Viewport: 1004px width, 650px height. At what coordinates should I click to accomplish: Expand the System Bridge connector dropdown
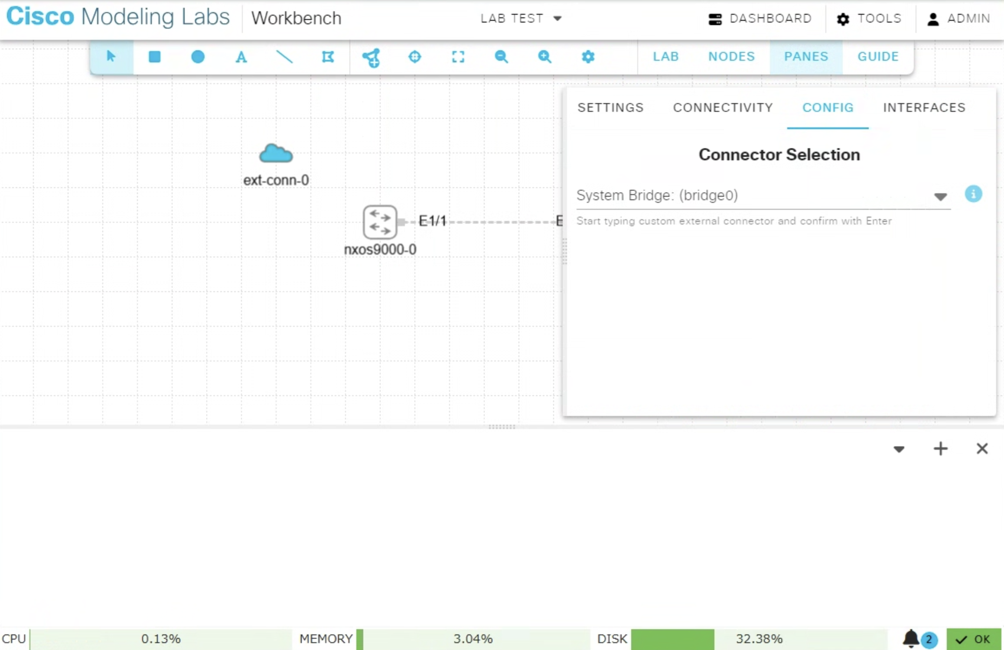[940, 197]
